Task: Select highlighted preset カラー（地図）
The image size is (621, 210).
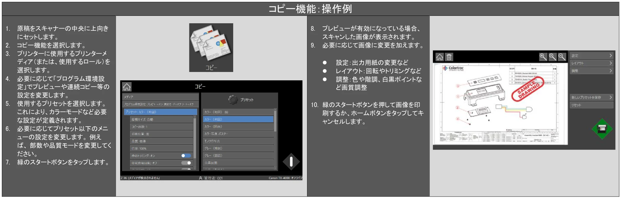Action: coord(238,119)
